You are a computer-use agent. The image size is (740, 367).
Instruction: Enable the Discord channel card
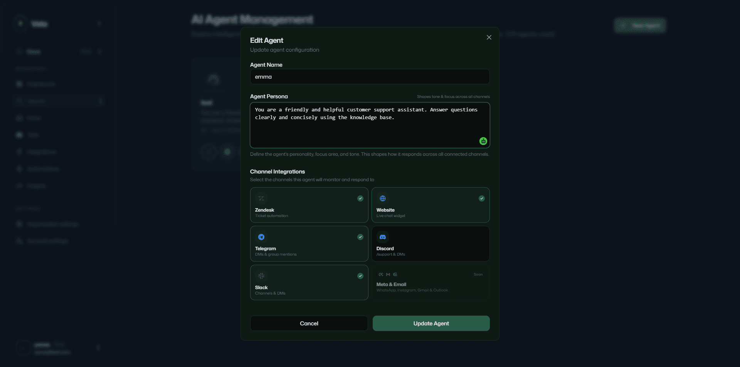431,244
